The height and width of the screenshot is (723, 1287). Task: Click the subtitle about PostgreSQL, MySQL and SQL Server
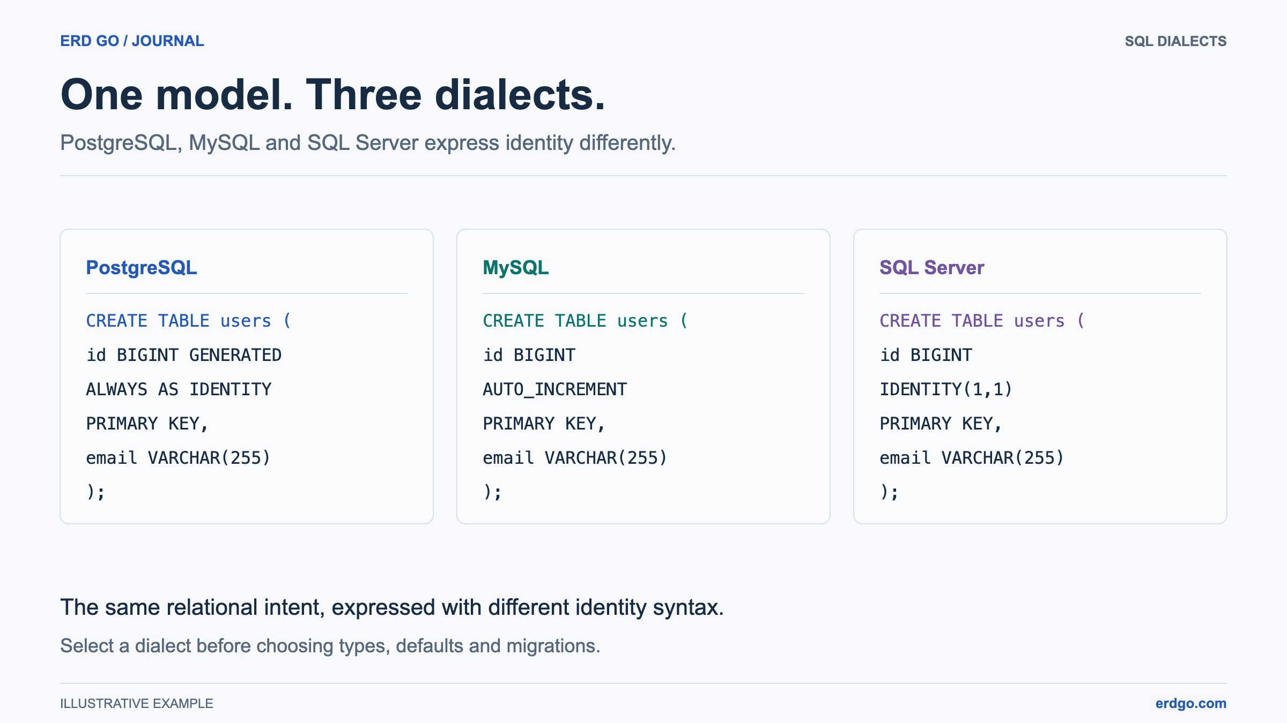pyautogui.click(x=368, y=143)
